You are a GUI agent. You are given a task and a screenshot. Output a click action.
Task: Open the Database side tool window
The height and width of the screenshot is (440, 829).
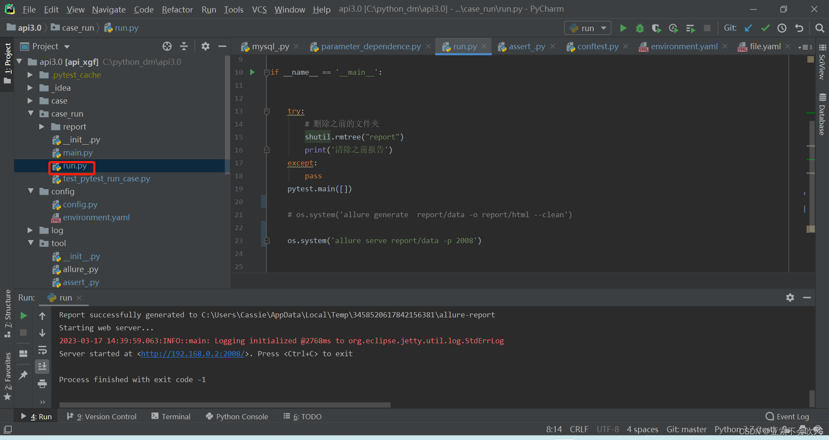(x=822, y=114)
